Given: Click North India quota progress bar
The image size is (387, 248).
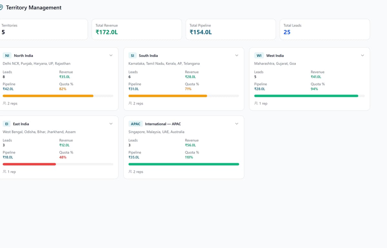Looking at the screenshot, I should click(x=58, y=96).
